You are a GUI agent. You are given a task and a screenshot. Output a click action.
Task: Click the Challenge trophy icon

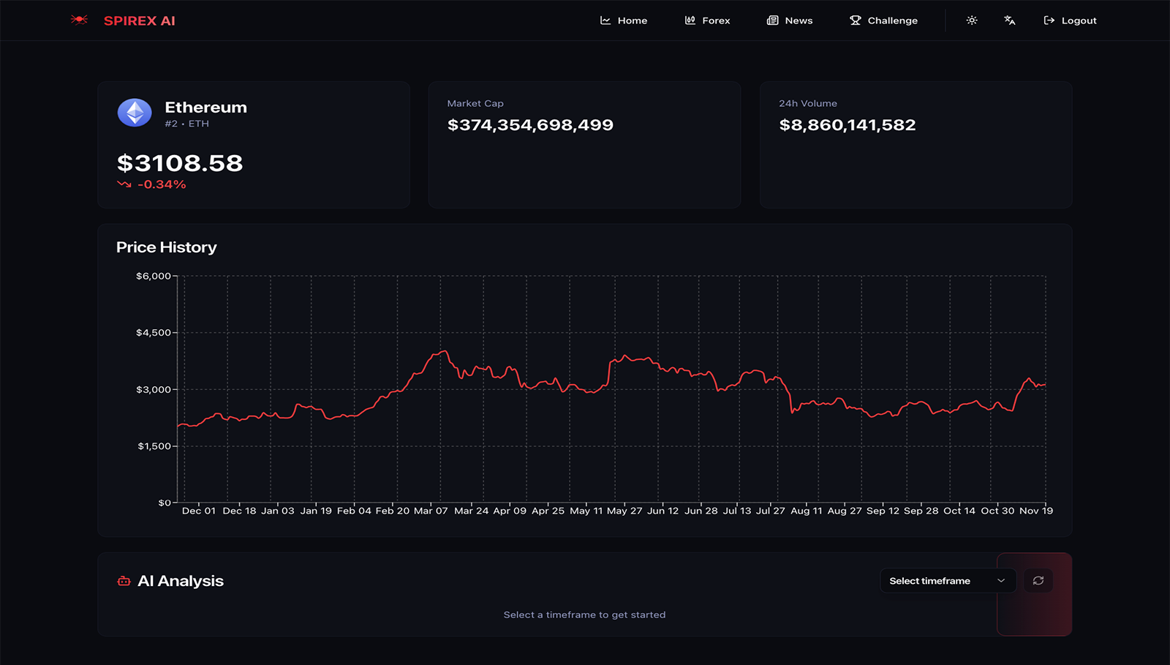(x=856, y=20)
